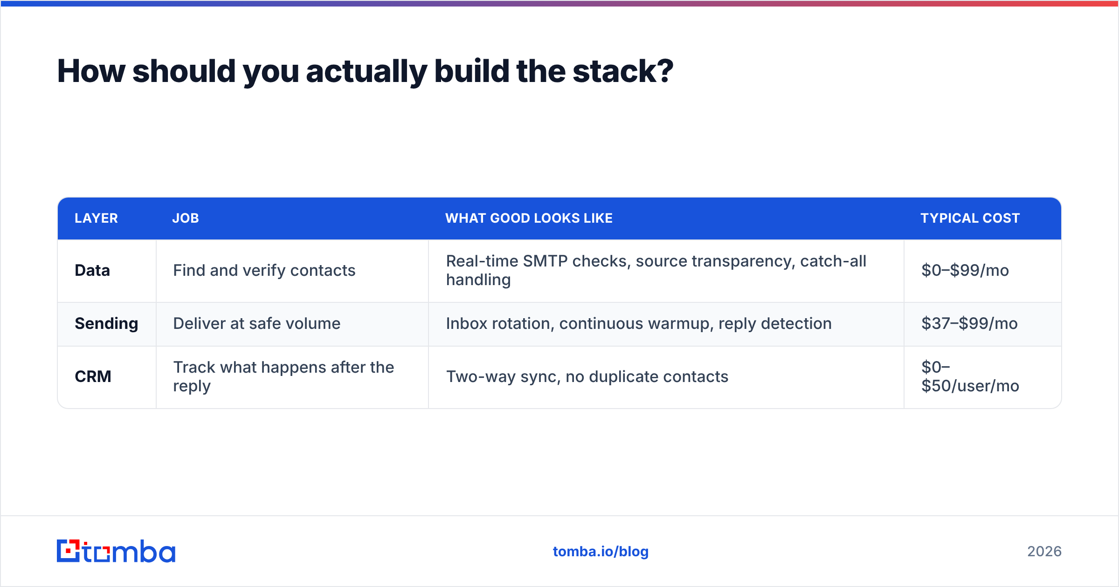Click the 'Real-time SMTP checks' description cell

[666, 271]
